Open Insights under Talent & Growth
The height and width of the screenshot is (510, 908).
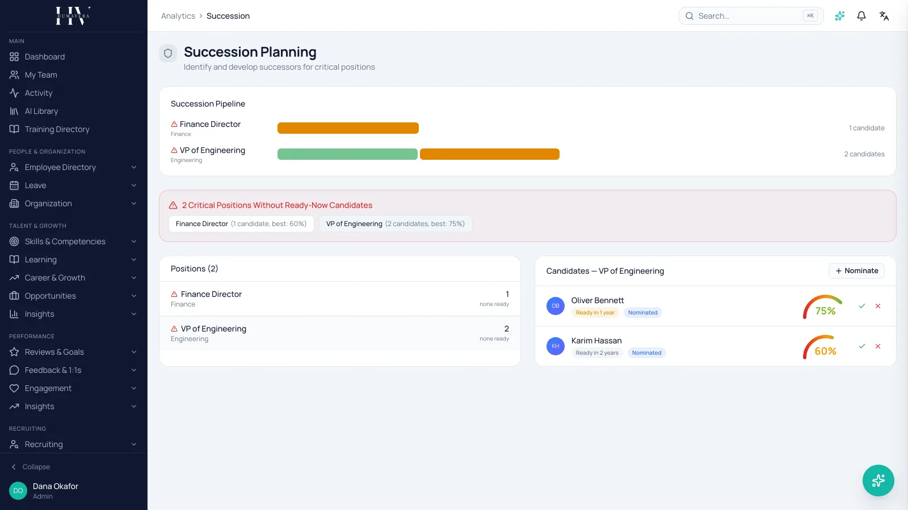coord(74,314)
